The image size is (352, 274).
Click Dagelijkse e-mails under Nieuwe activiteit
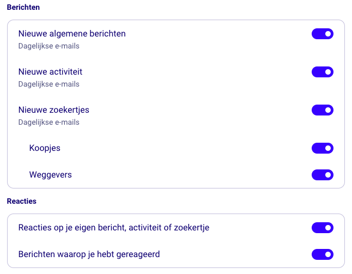pyautogui.click(x=48, y=84)
